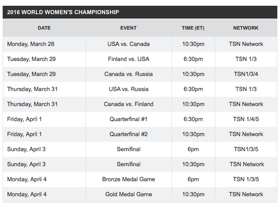Screen dimensions: 280x206
Task: Select the 2016 World Women's Championship title
Action: click(63, 12)
